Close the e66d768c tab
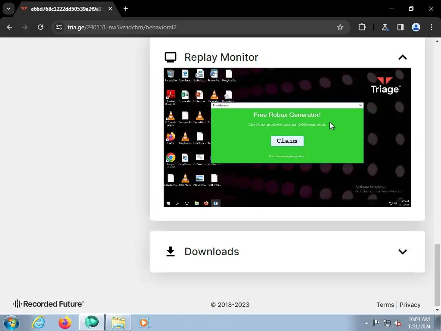This screenshot has width=441, height=331. [x=110, y=9]
